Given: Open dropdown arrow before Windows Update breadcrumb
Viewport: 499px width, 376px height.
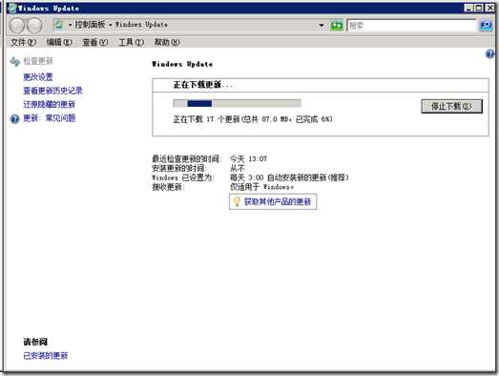Looking at the screenshot, I should [110, 25].
